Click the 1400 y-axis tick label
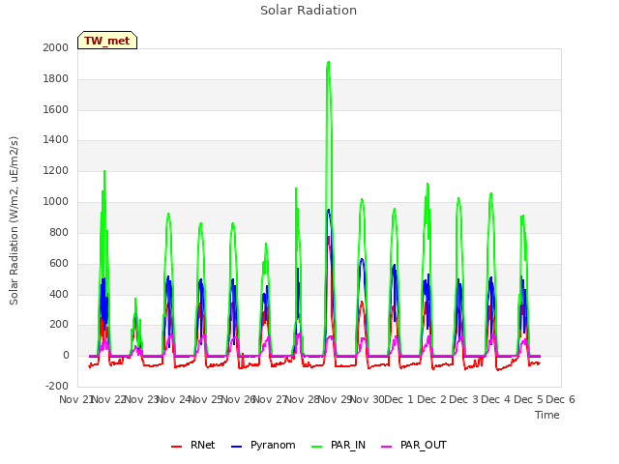The image size is (619, 464). tap(56, 139)
